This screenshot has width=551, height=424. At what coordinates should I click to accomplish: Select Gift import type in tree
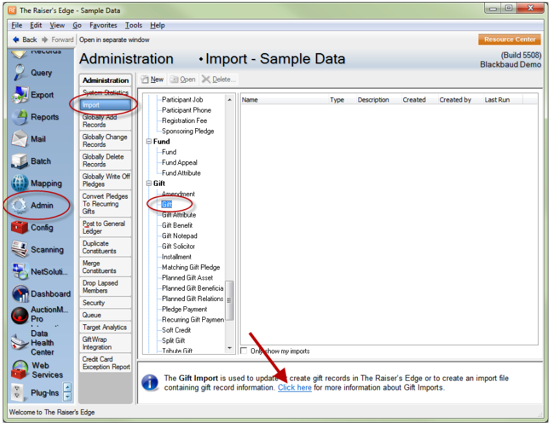[167, 205]
